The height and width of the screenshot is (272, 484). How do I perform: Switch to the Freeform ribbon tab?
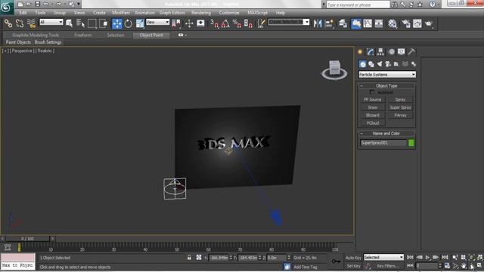point(82,36)
